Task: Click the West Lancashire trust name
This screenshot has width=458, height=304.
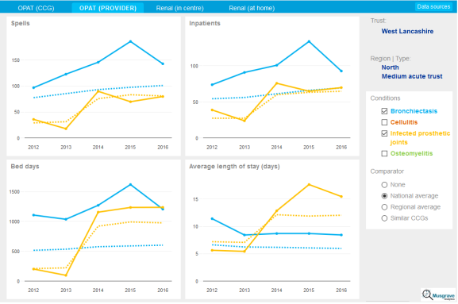Action: 407,31
